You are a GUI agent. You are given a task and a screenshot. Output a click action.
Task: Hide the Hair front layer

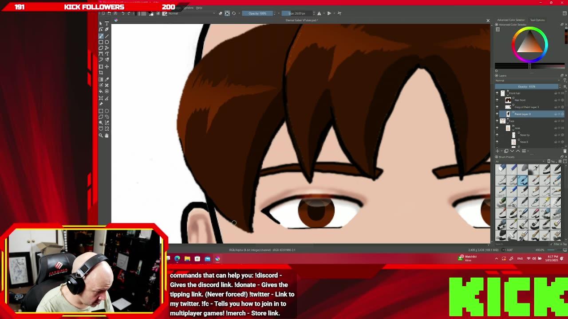point(497,100)
